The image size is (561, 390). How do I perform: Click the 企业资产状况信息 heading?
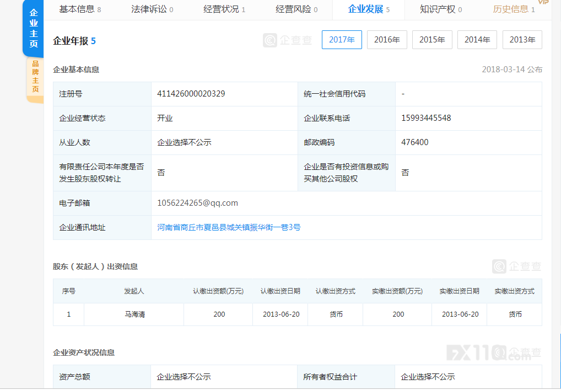pos(84,352)
